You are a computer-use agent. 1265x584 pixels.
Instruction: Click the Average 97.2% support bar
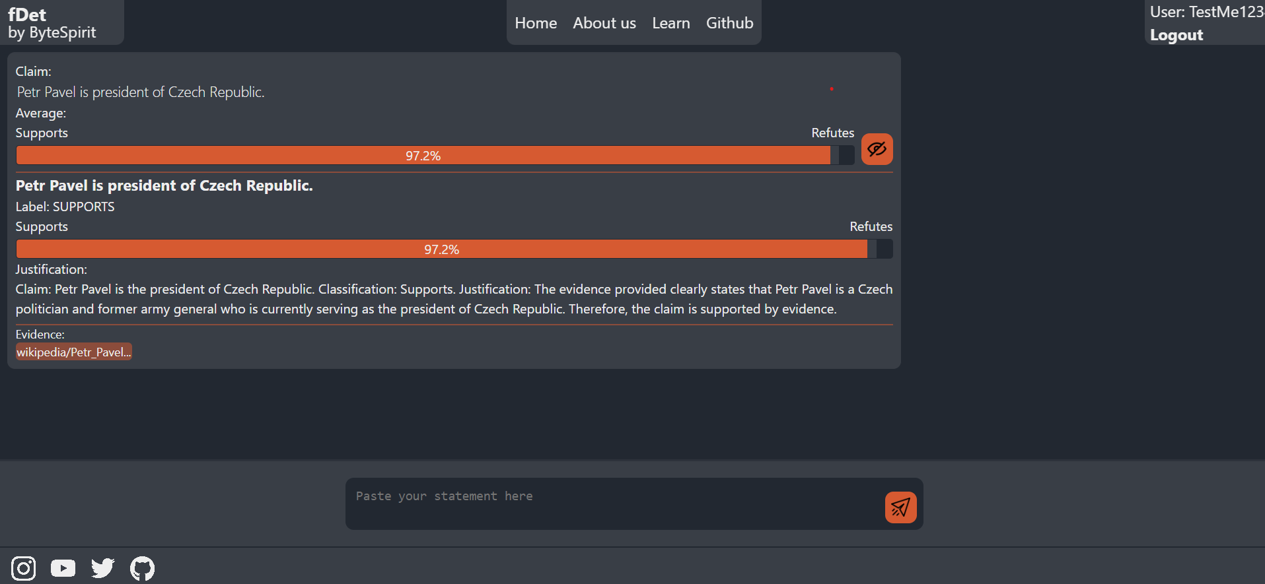point(423,156)
